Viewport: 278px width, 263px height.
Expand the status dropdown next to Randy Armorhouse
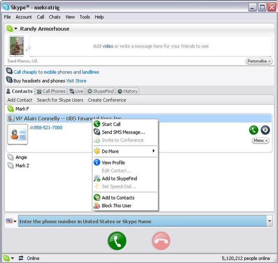[x=16, y=28]
